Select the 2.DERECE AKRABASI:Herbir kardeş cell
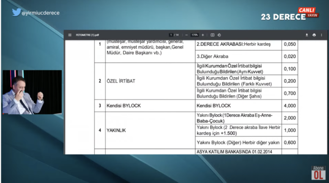Screen dimensions: 329x183 click(238, 45)
